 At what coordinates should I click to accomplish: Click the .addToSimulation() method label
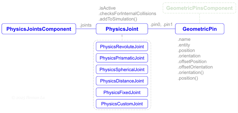pos(118,19)
